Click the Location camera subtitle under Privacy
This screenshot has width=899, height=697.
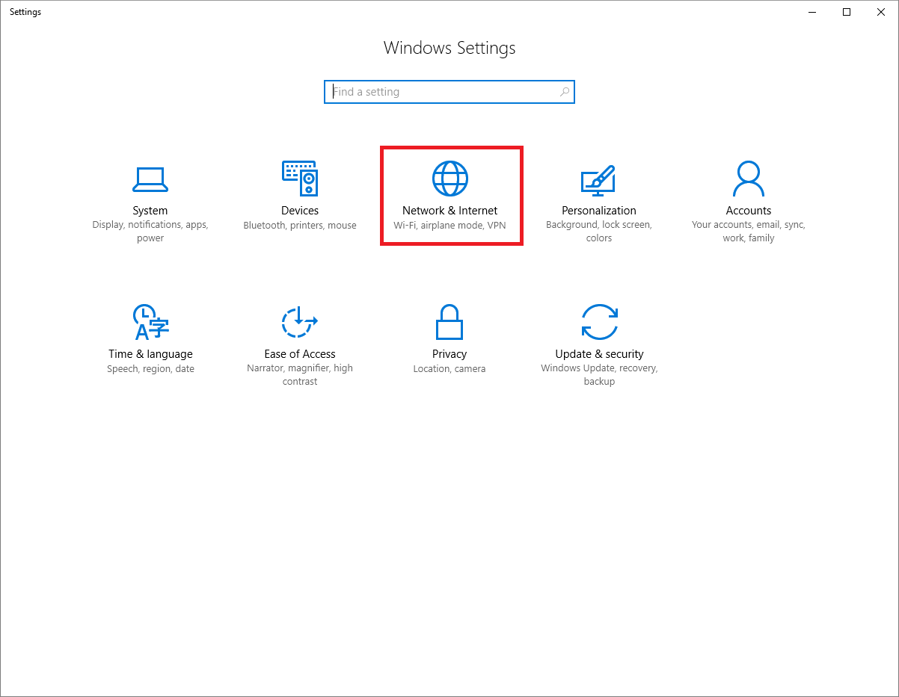[x=449, y=368]
